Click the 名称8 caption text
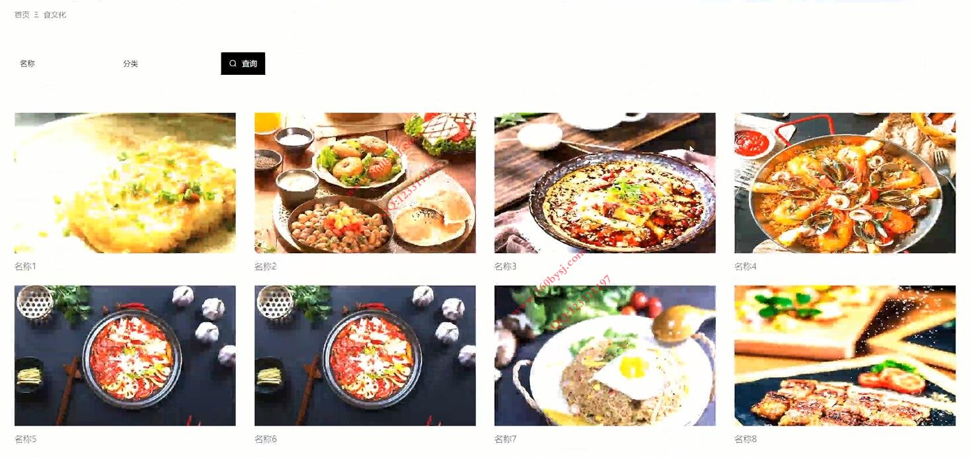 coord(745,439)
